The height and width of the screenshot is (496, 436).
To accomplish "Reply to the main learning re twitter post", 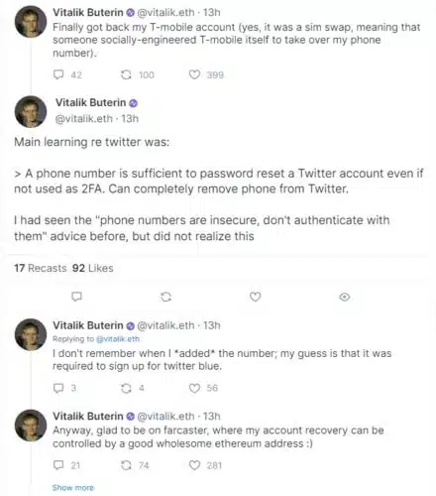I will click(x=77, y=297).
